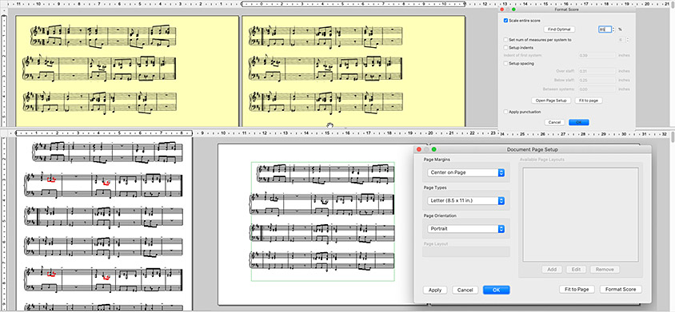Close the Document Page Setup window
This screenshot has height=312, width=675.
419,149
